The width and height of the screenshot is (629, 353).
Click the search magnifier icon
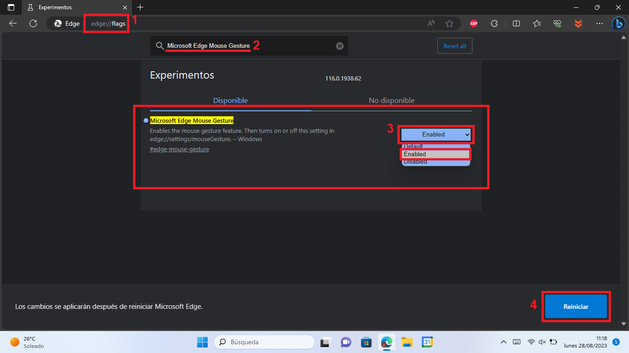(160, 46)
